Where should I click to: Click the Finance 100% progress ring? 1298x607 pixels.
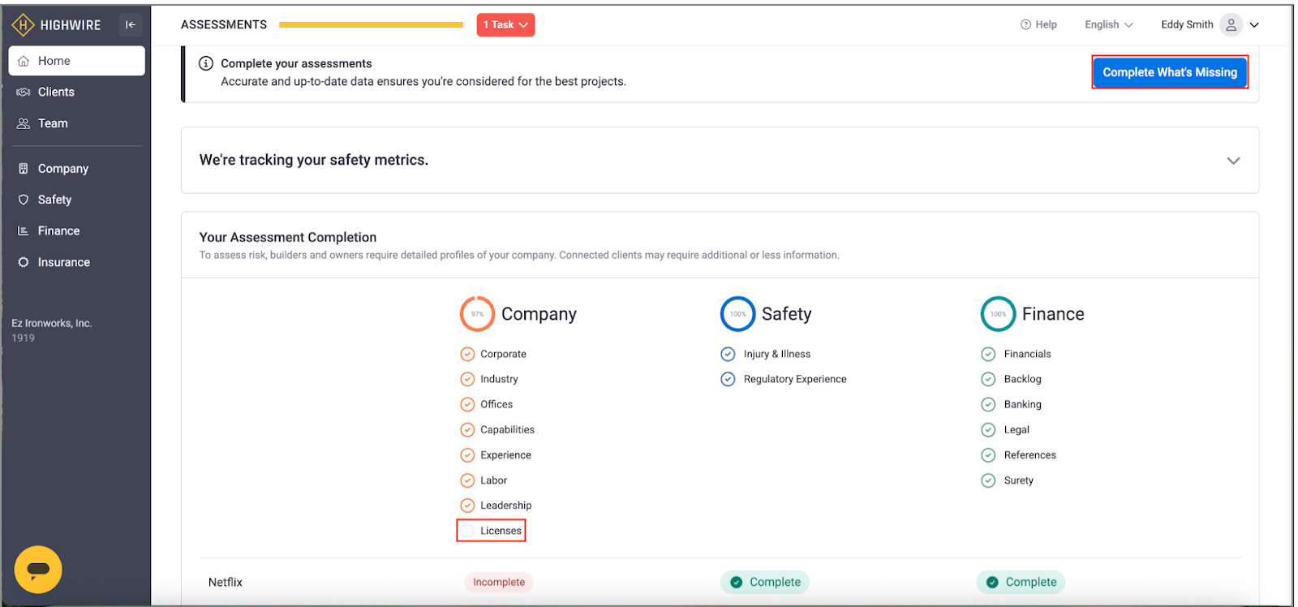[x=998, y=314]
